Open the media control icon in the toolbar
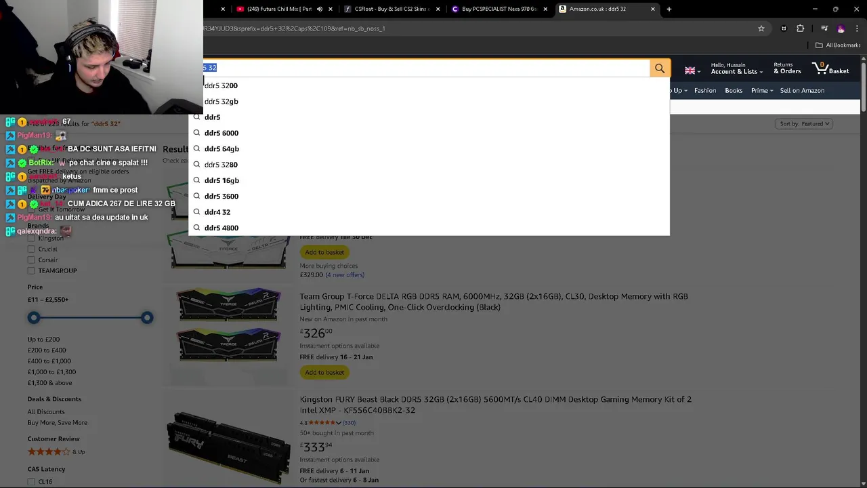Image resolution: width=867 pixels, height=488 pixels. click(824, 28)
